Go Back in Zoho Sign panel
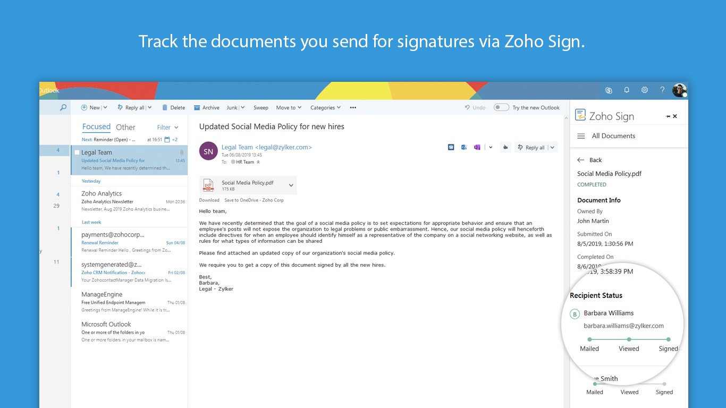 tap(589, 160)
